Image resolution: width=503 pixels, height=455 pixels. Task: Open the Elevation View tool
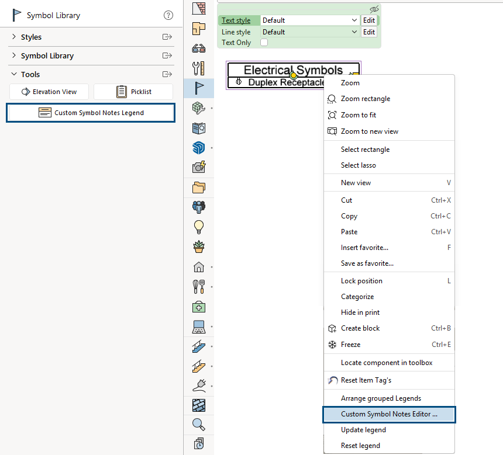(49, 92)
